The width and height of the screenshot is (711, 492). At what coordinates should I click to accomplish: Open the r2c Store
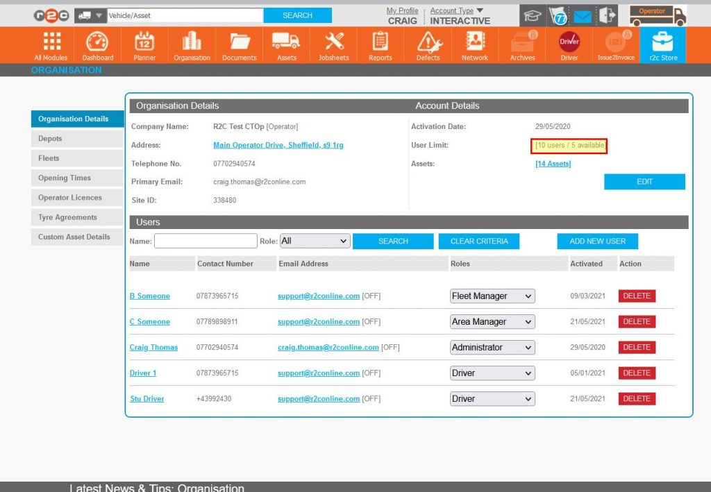coord(662,44)
